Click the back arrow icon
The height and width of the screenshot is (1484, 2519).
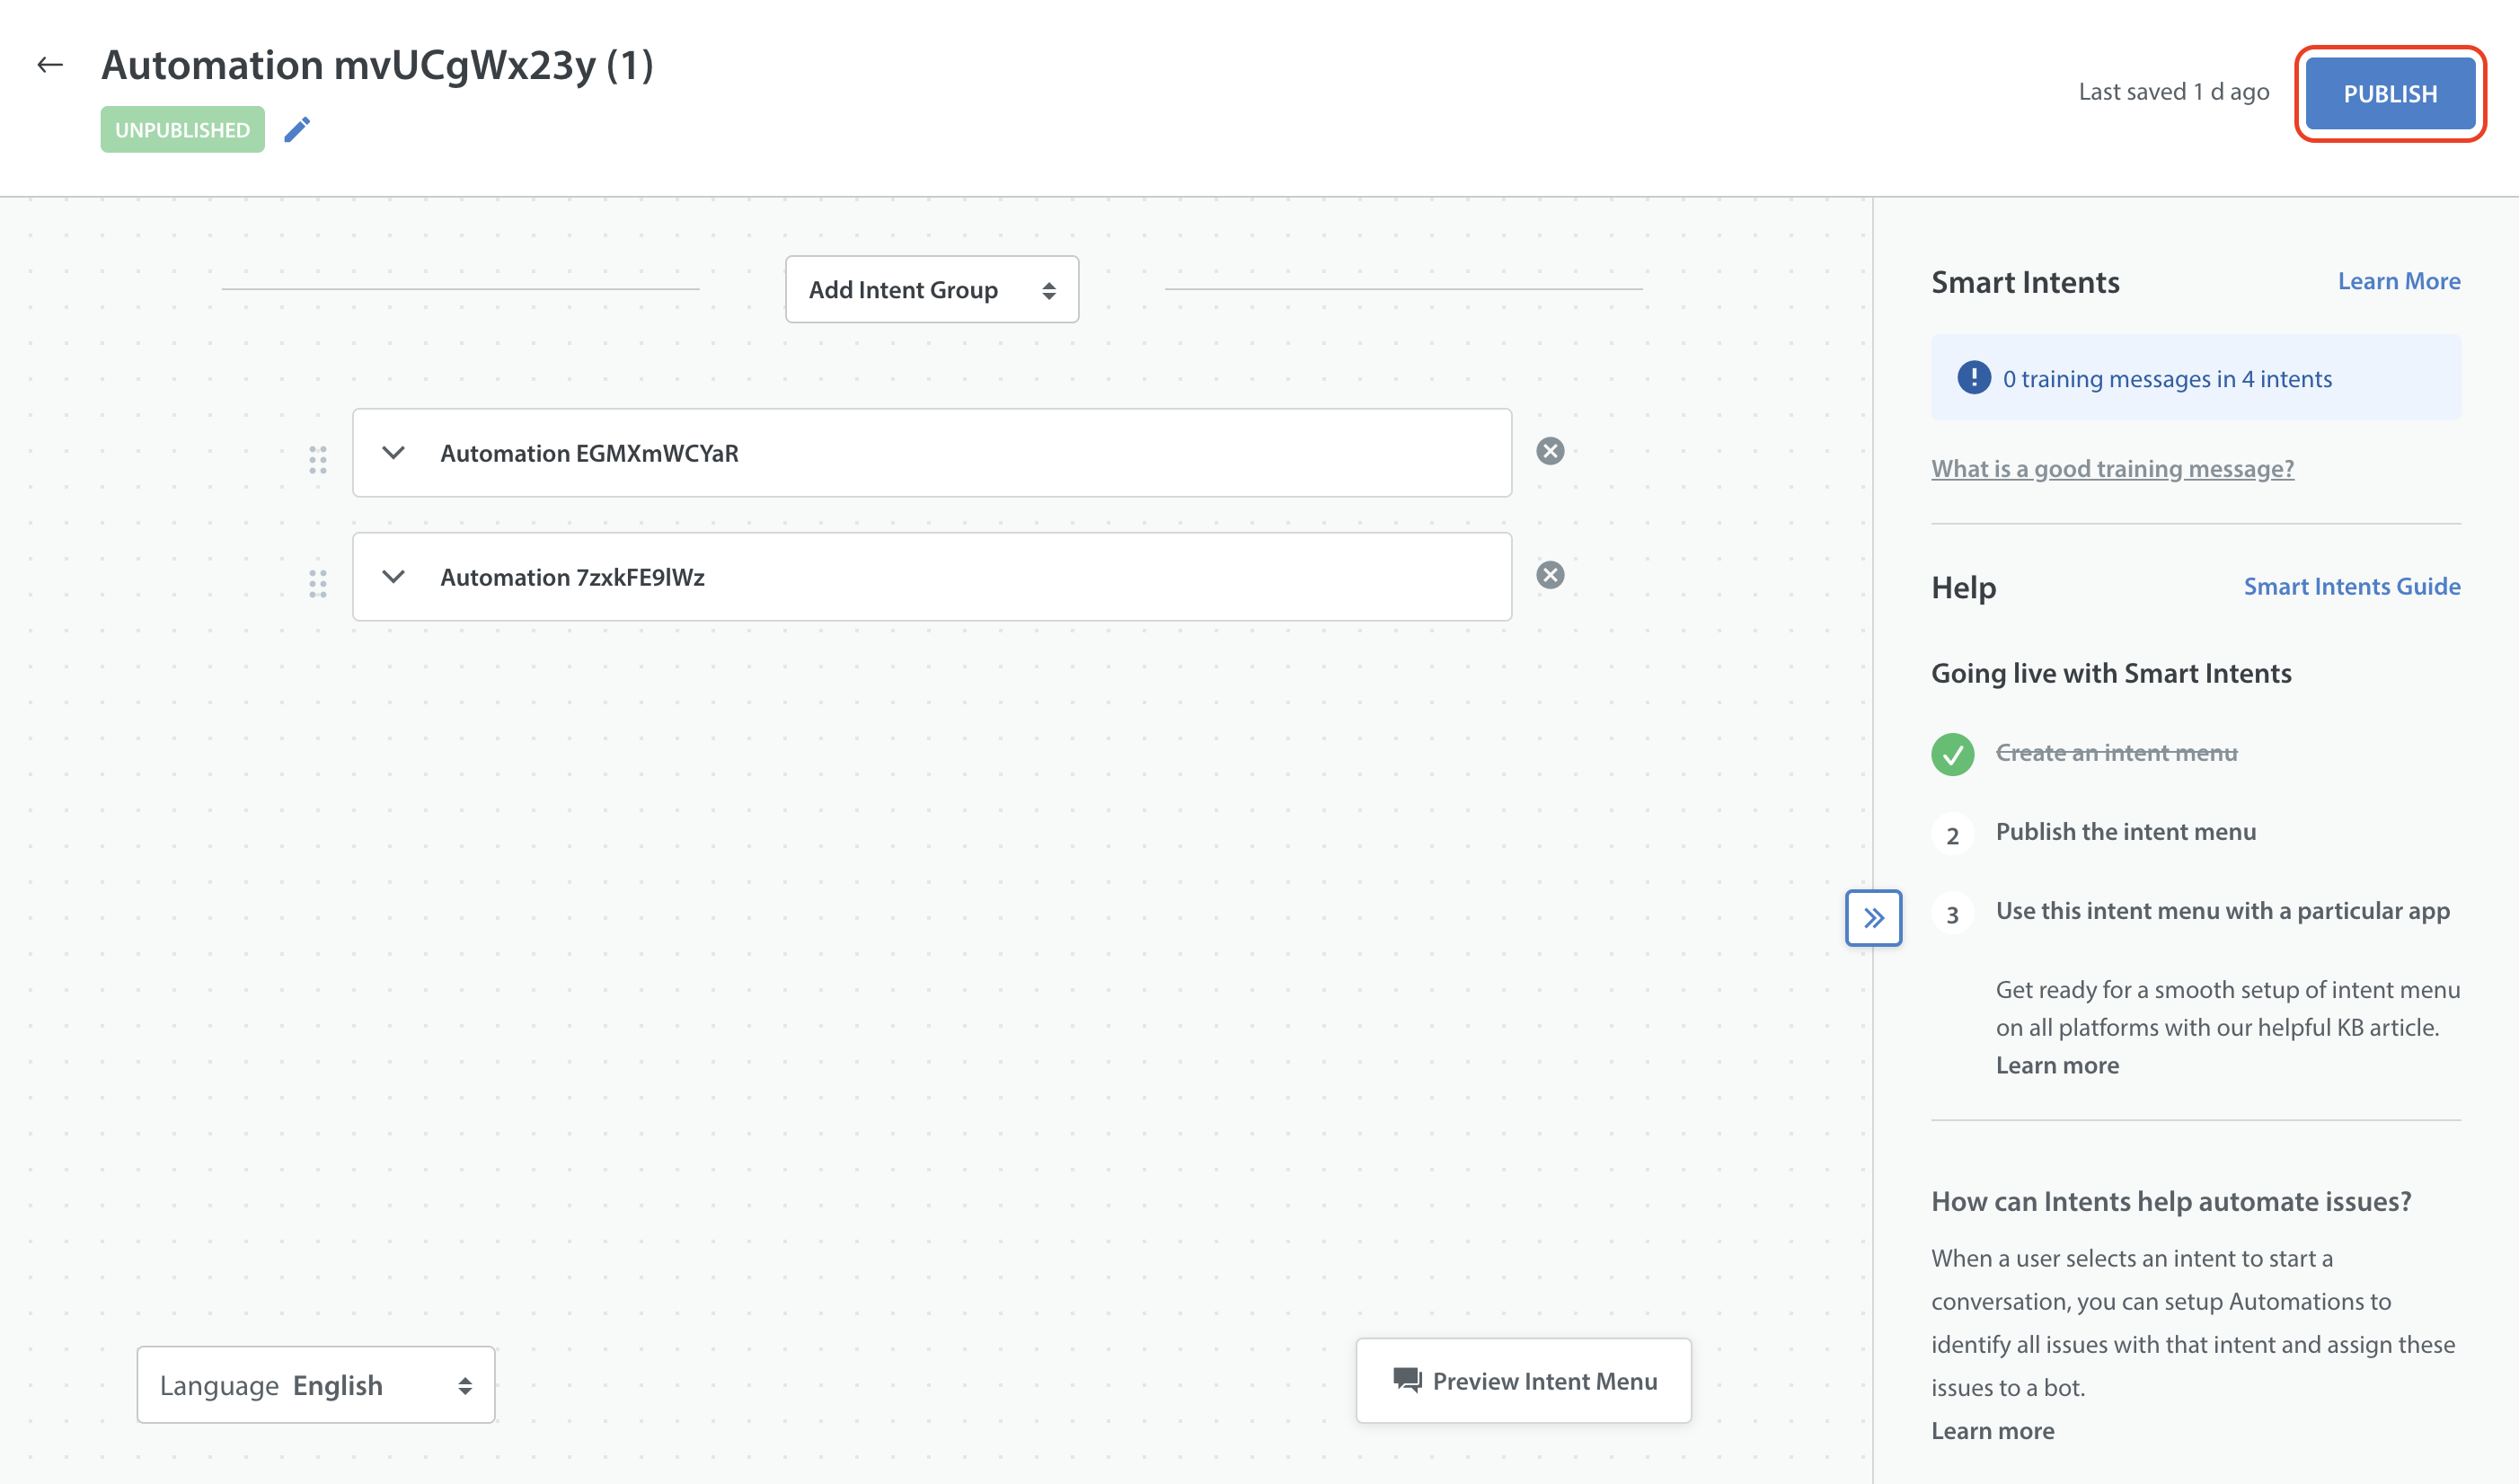(50, 66)
